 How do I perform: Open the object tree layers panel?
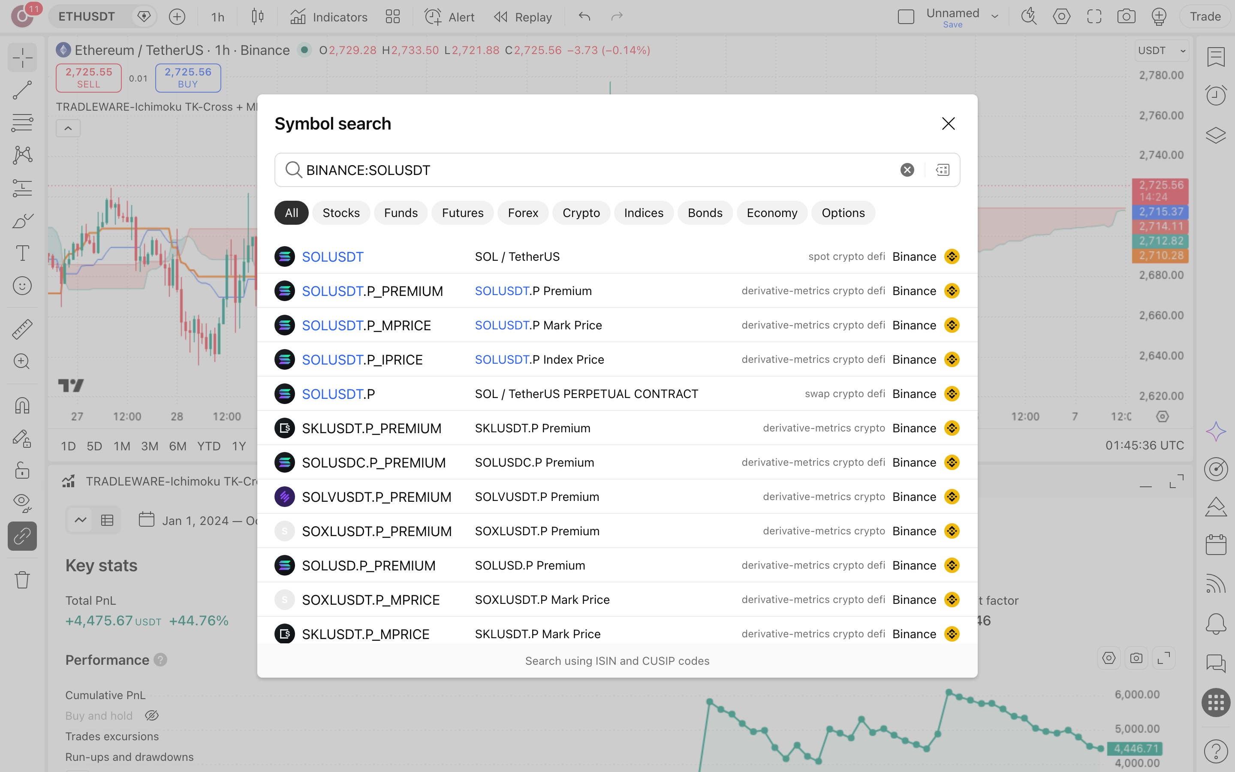[1216, 135]
